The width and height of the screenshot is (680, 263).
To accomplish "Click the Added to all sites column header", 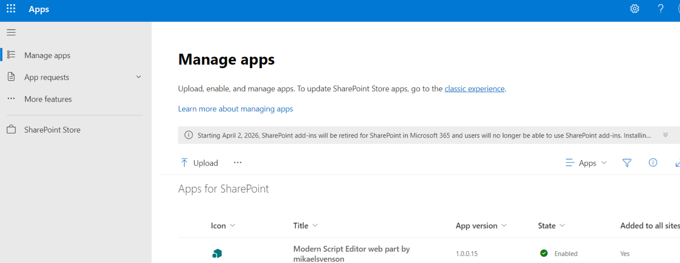I will tap(650, 226).
